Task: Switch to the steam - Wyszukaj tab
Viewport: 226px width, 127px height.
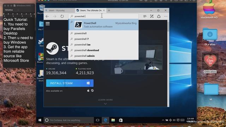Action: click(59, 10)
